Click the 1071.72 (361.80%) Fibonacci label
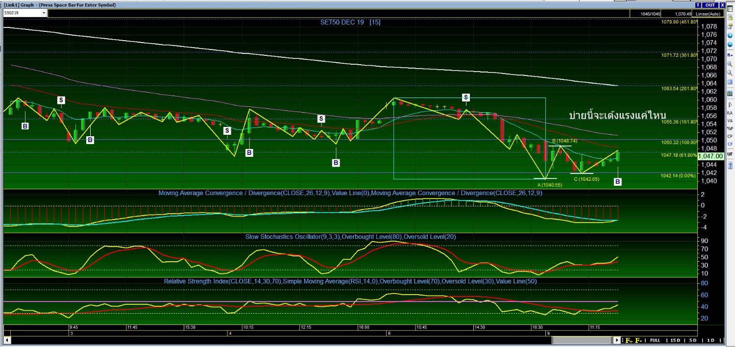The image size is (735, 347). click(679, 55)
